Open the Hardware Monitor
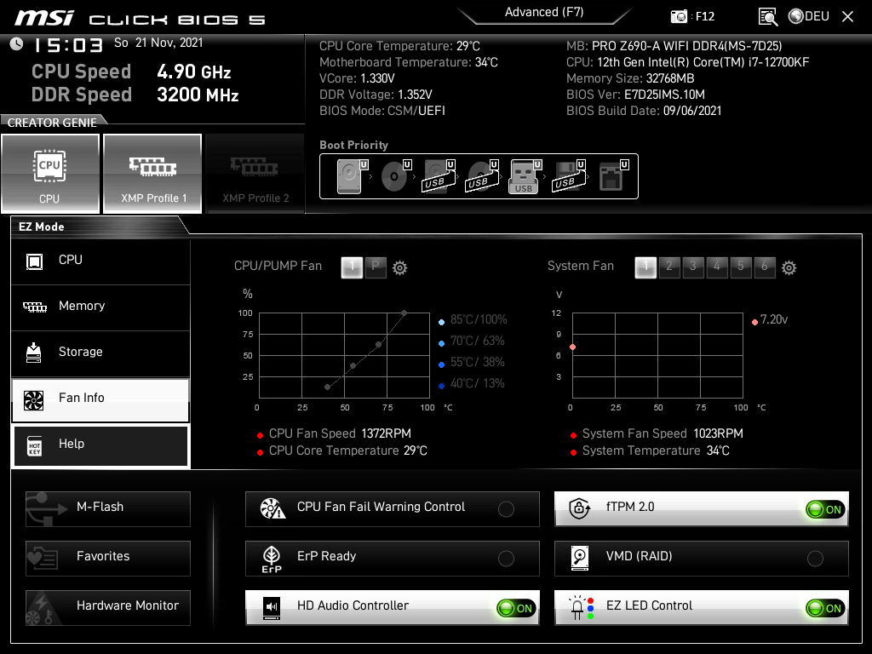The height and width of the screenshot is (654, 872). coord(108,608)
